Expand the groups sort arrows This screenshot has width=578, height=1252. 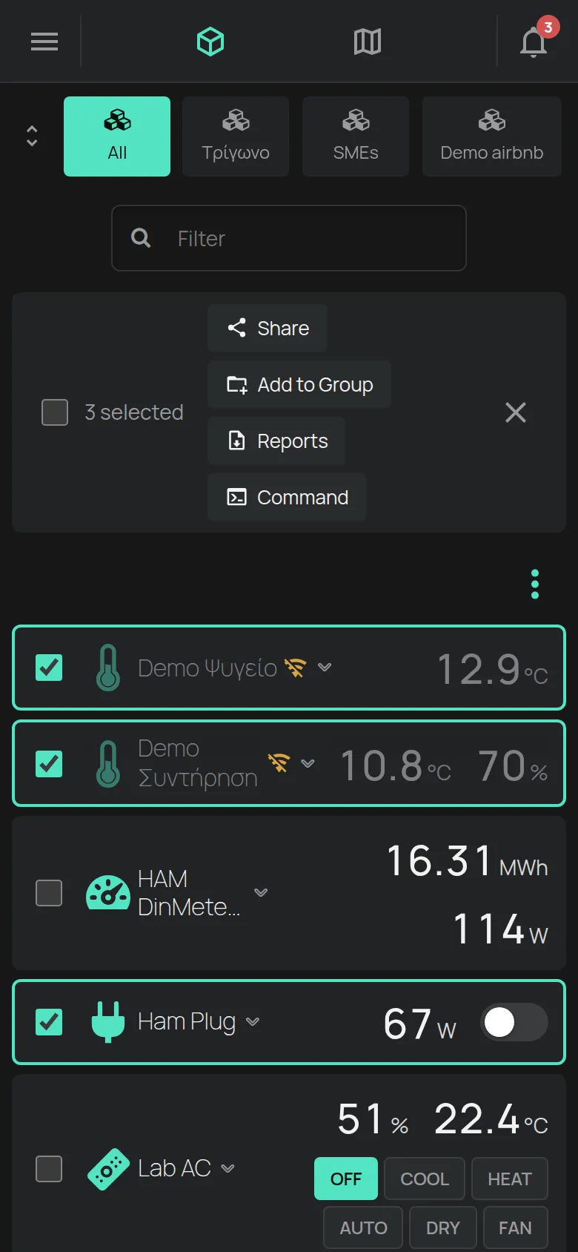32,136
